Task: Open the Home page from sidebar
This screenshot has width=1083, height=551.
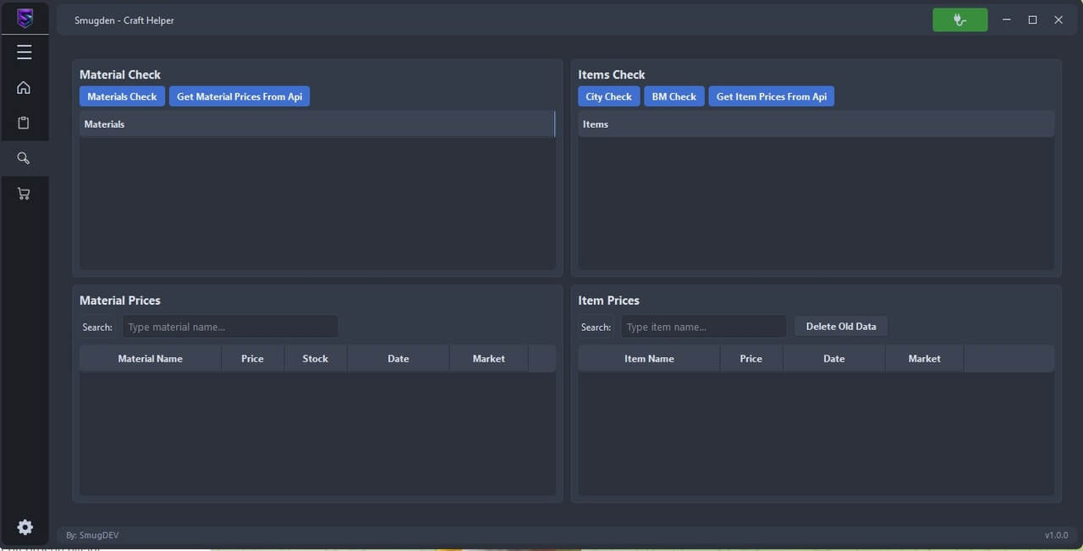Action: [24, 88]
